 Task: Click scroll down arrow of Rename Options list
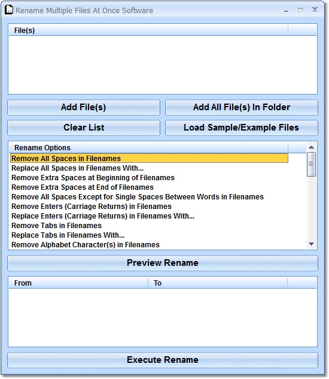(312, 244)
